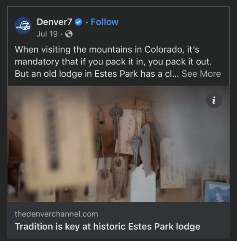Open the Jul 19 post timestamp
The height and width of the screenshot is (241, 237).
[x=47, y=34]
